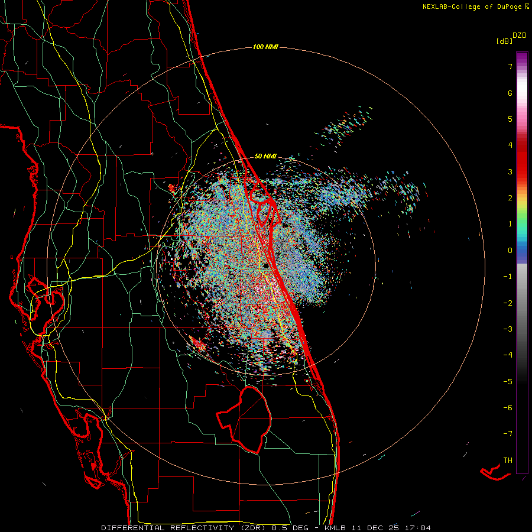Click the DZD product label

pyautogui.click(x=520, y=35)
